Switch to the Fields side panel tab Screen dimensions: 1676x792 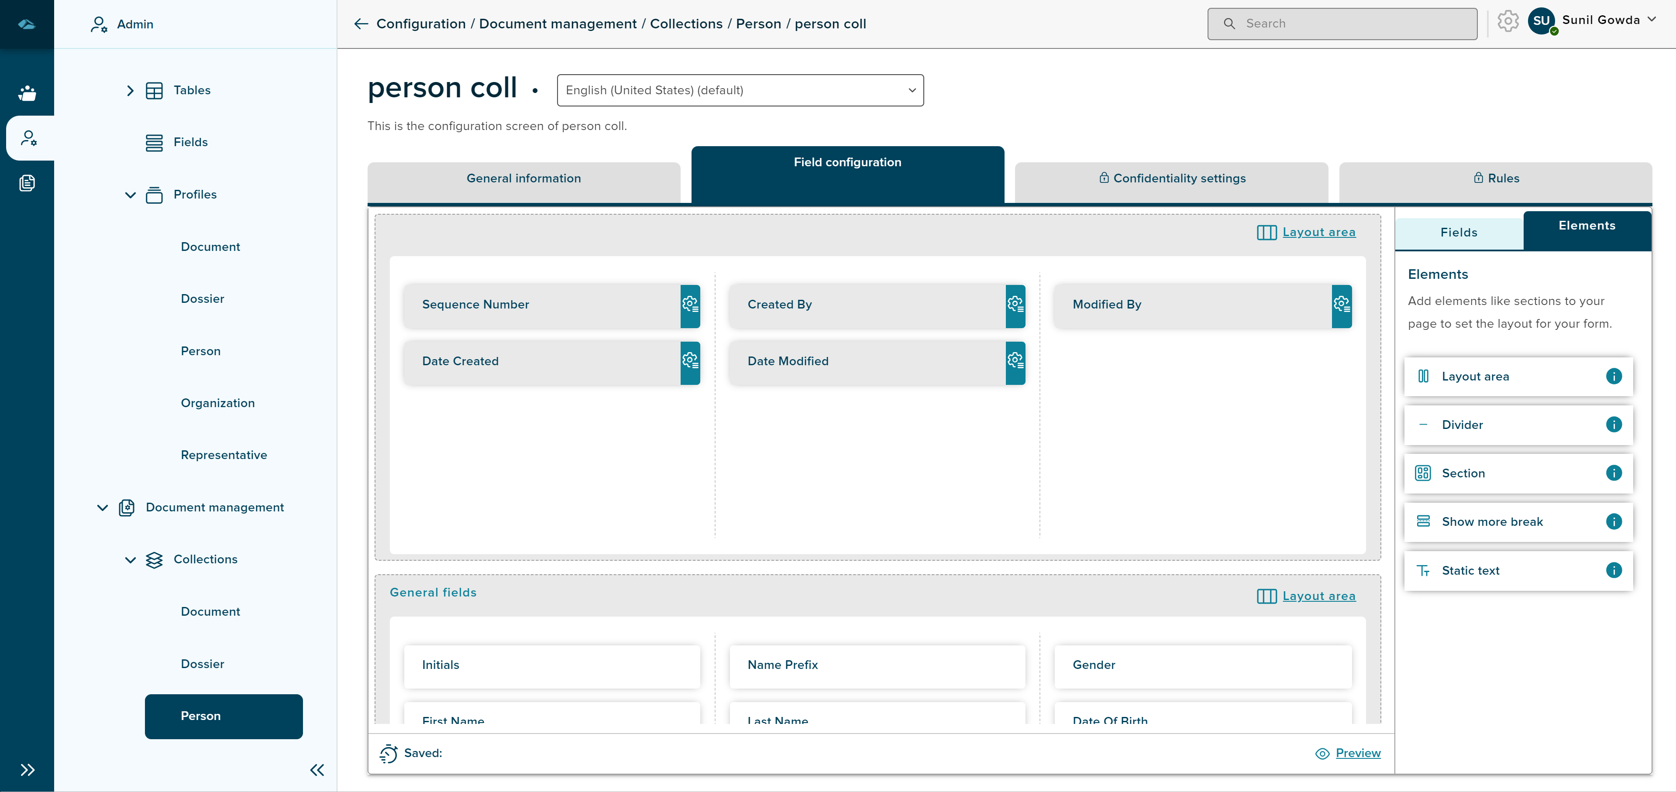pyautogui.click(x=1458, y=233)
